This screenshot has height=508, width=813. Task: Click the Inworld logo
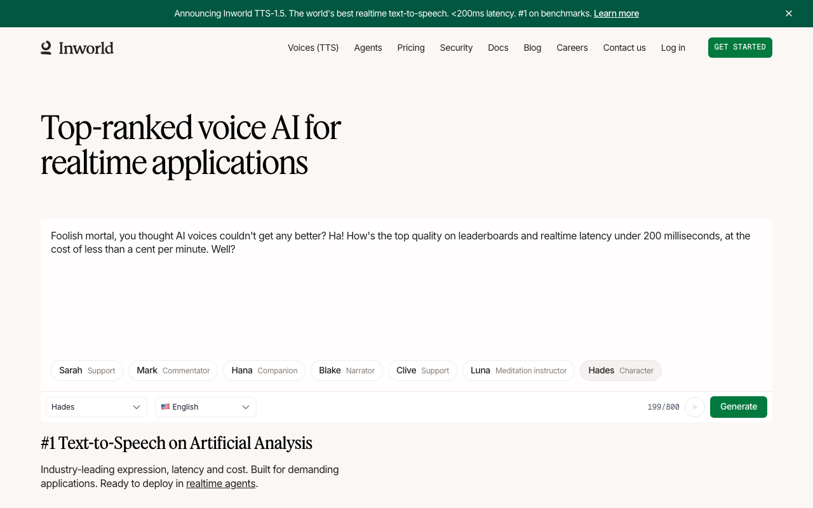[x=77, y=48]
